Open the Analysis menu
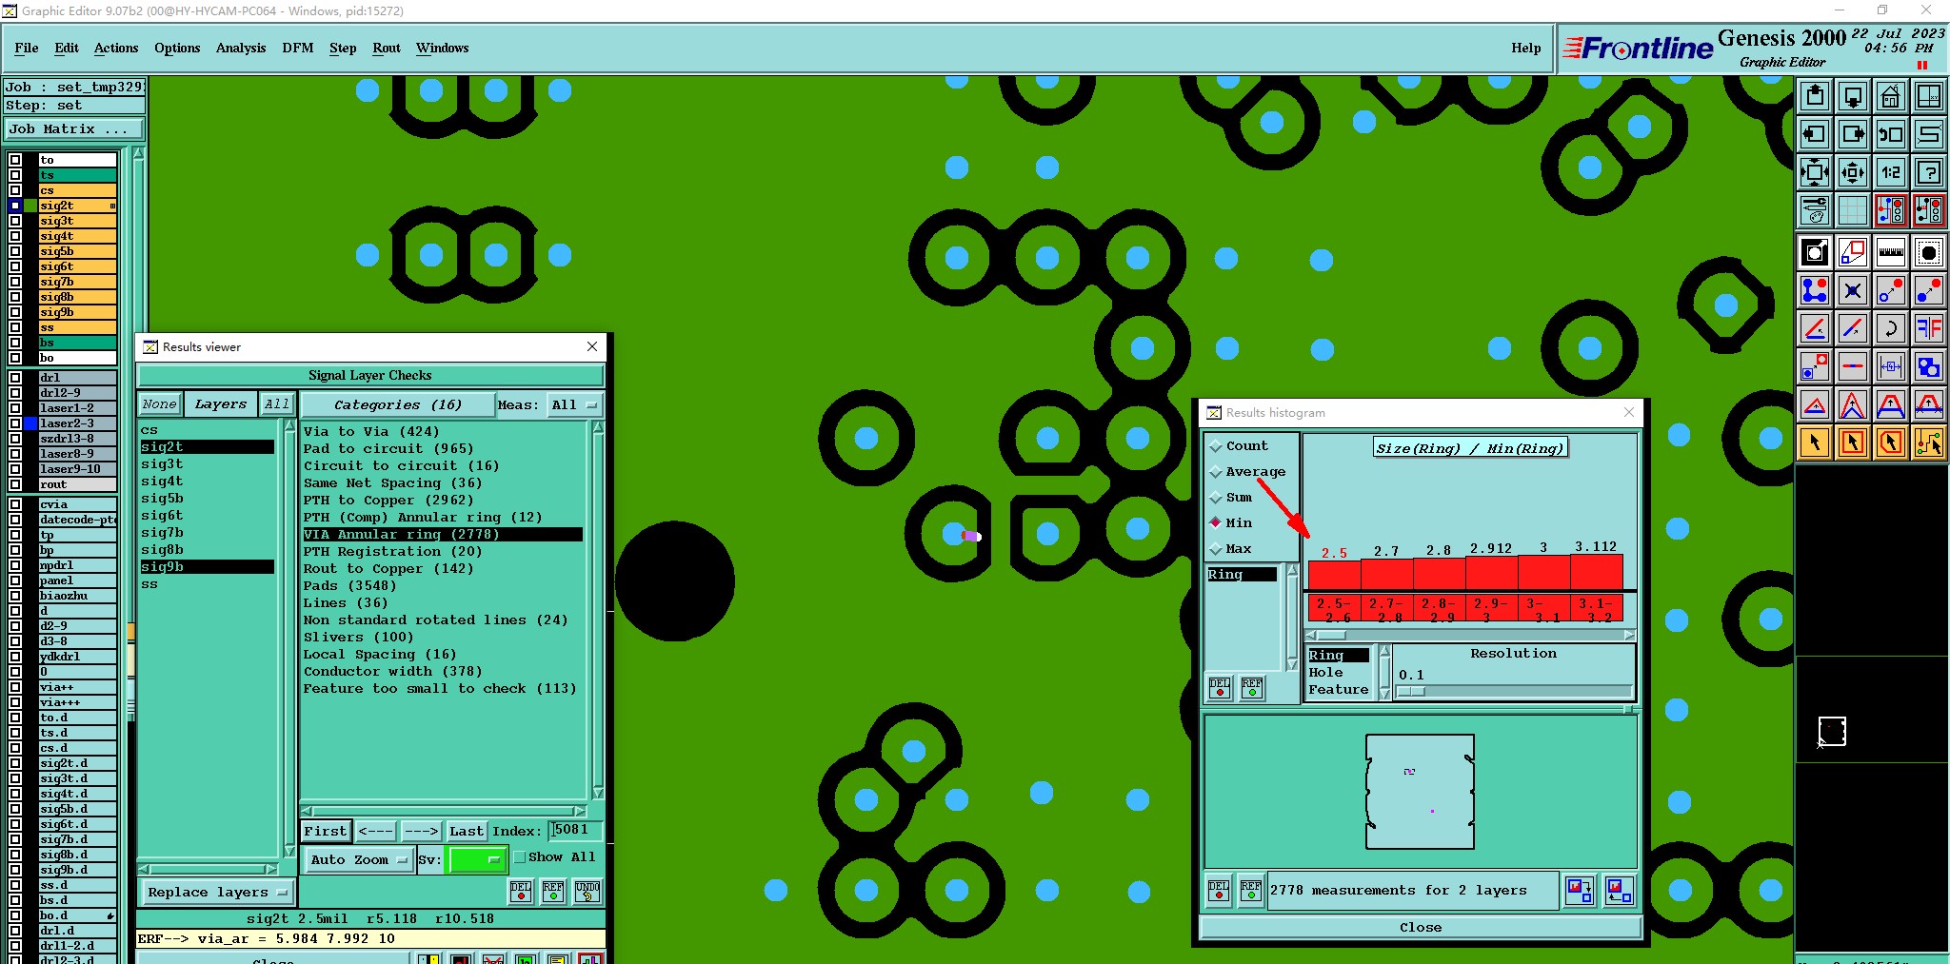This screenshot has width=1950, height=964. [x=241, y=48]
